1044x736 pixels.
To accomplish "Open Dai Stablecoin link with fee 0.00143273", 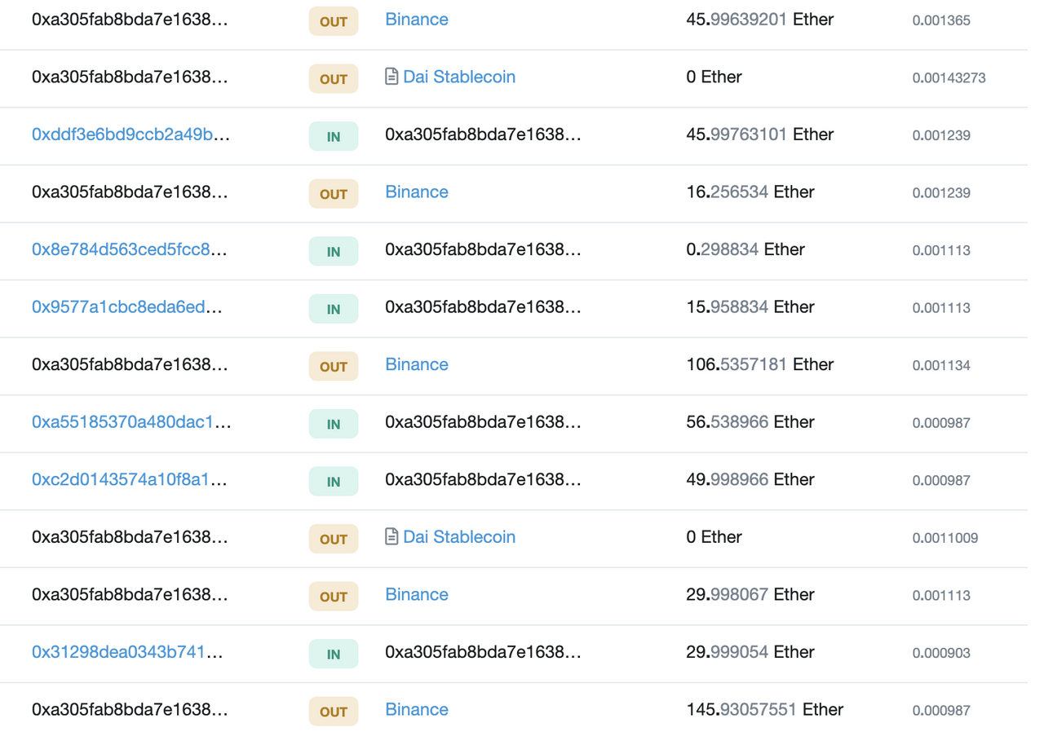I will point(459,77).
